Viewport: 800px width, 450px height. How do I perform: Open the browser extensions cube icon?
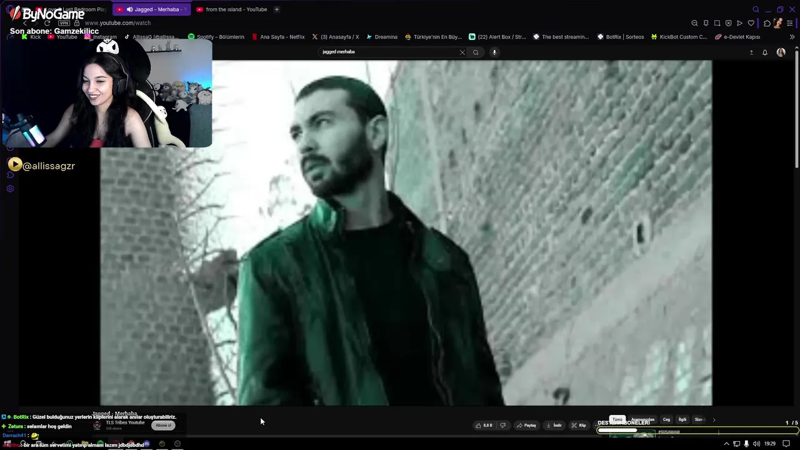767,23
